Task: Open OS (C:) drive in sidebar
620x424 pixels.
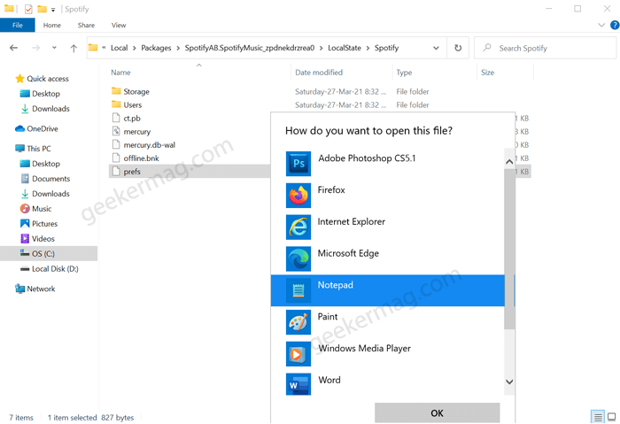Action: [43, 254]
